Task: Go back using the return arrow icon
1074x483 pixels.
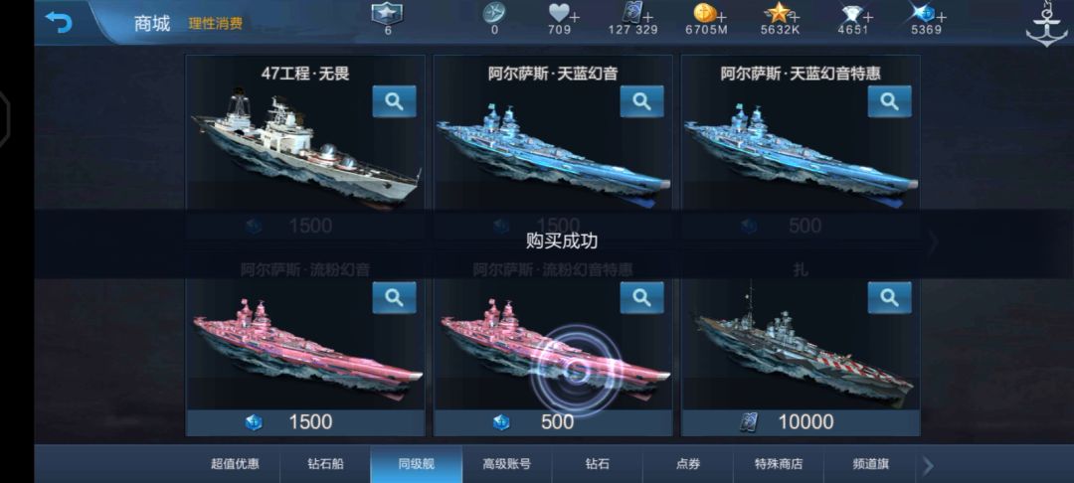Action: (x=59, y=22)
